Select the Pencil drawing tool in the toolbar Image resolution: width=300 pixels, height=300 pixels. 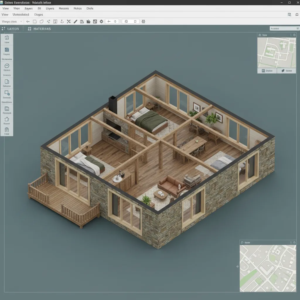[75, 21]
